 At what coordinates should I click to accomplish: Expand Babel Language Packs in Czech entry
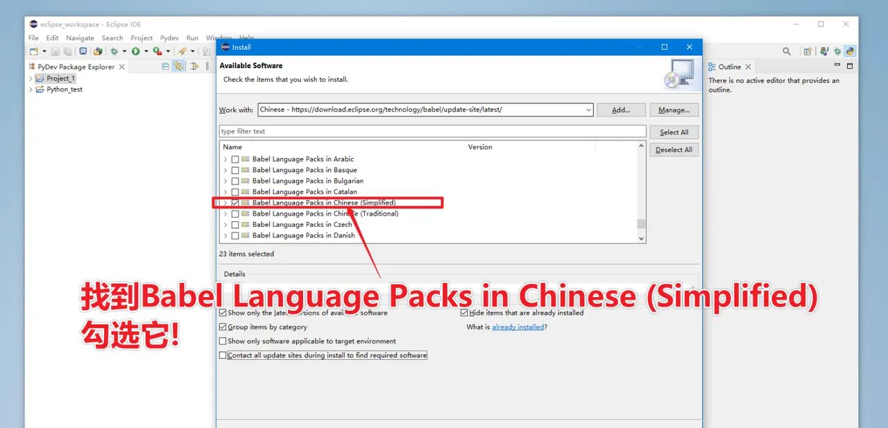click(x=225, y=225)
